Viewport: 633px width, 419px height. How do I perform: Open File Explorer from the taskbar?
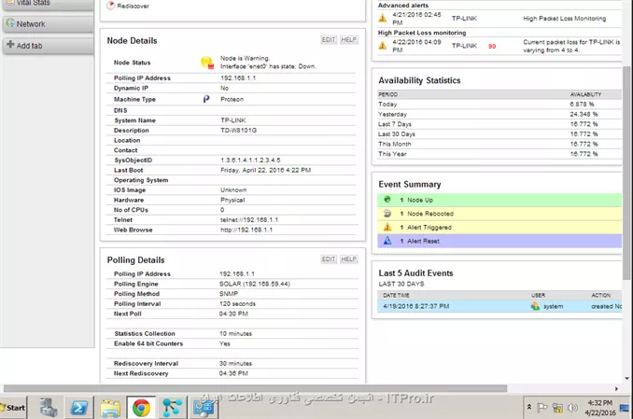pyautogui.click(x=110, y=408)
